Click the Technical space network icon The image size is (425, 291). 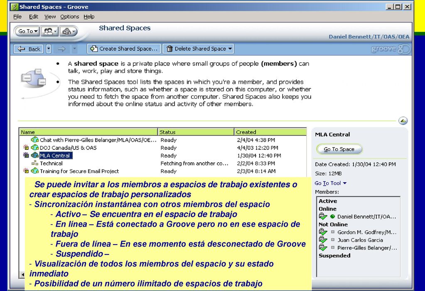35,163
